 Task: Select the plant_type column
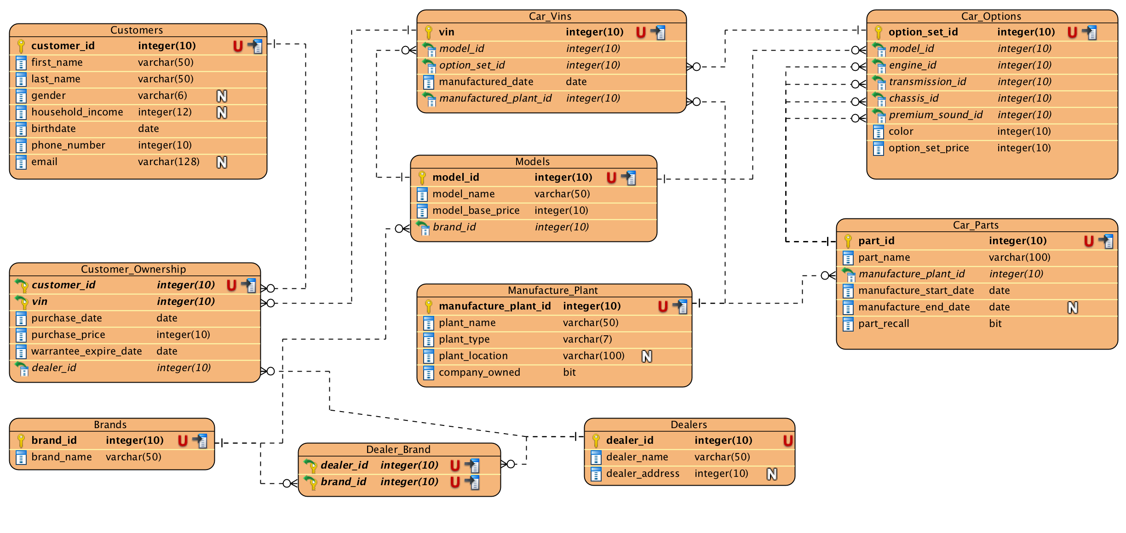tap(554, 339)
